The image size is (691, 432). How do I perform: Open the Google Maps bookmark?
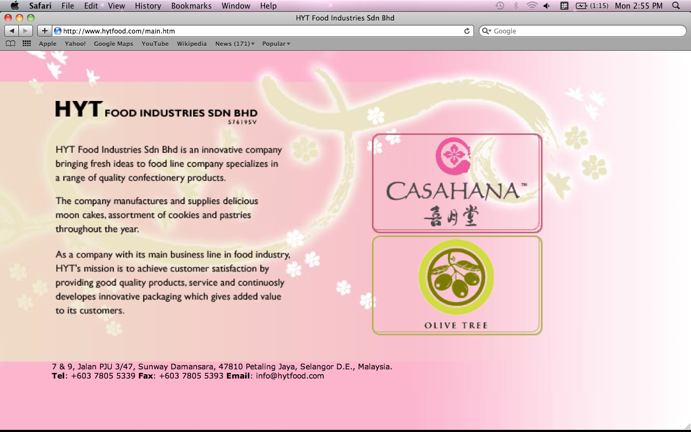point(113,44)
